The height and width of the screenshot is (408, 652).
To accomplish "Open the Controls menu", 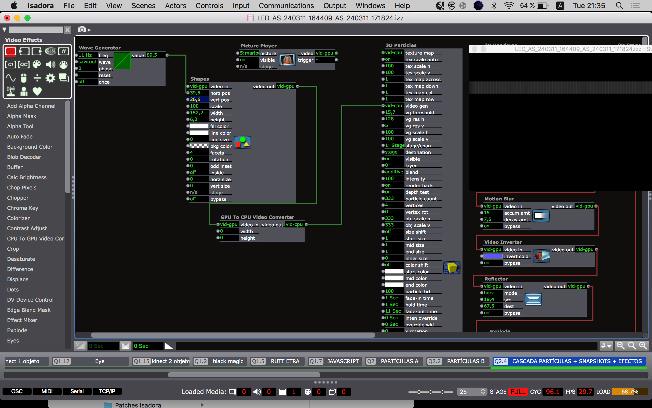I will click(209, 6).
